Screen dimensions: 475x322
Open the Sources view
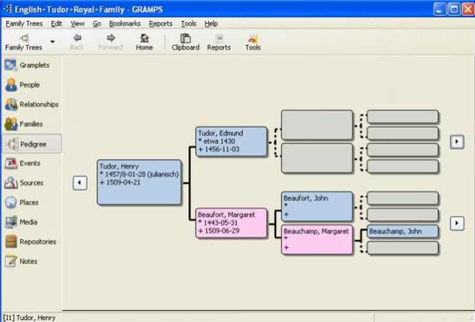tap(31, 183)
